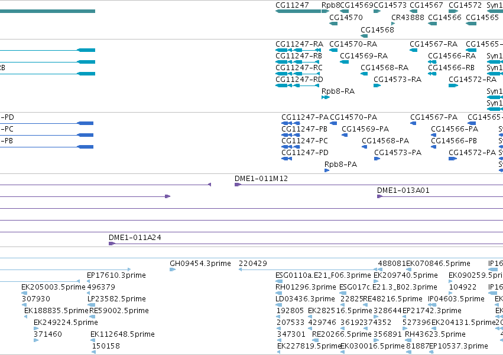Screen dimensions: 503x355
Task: Open the CG14573 gene label
Action: pyautogui.click(x=390, y=5)
